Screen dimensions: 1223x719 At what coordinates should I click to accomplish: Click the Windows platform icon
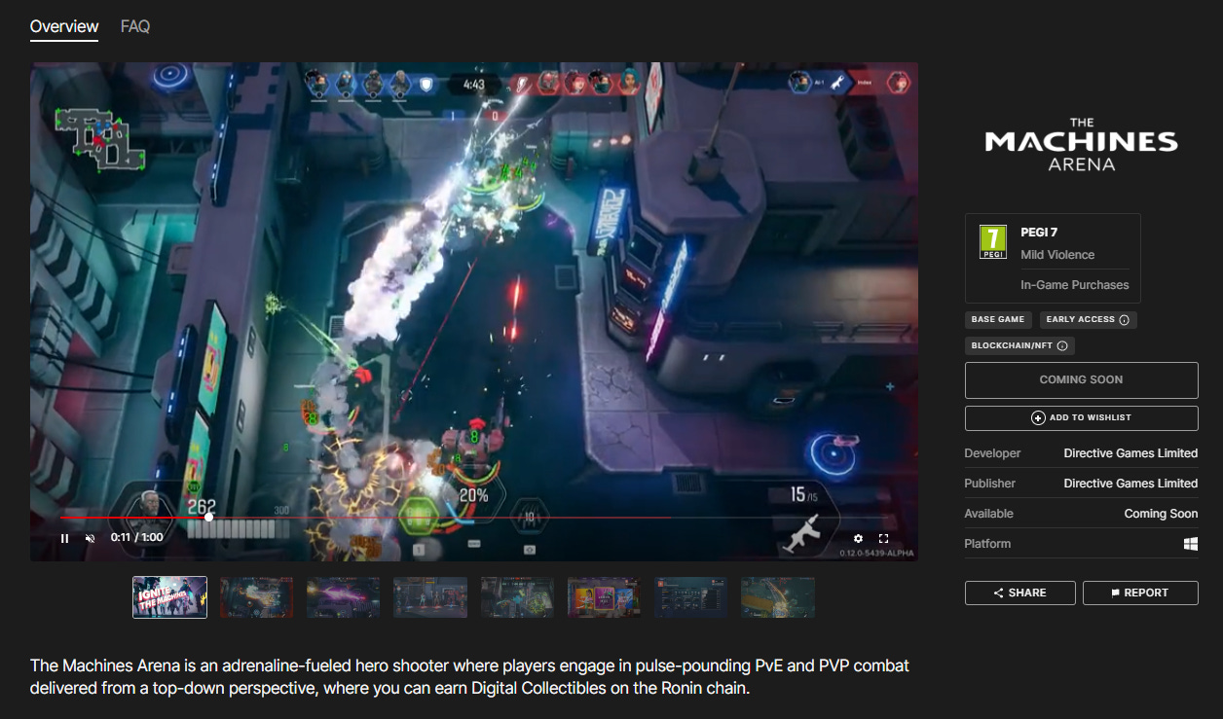[1191, 544]
